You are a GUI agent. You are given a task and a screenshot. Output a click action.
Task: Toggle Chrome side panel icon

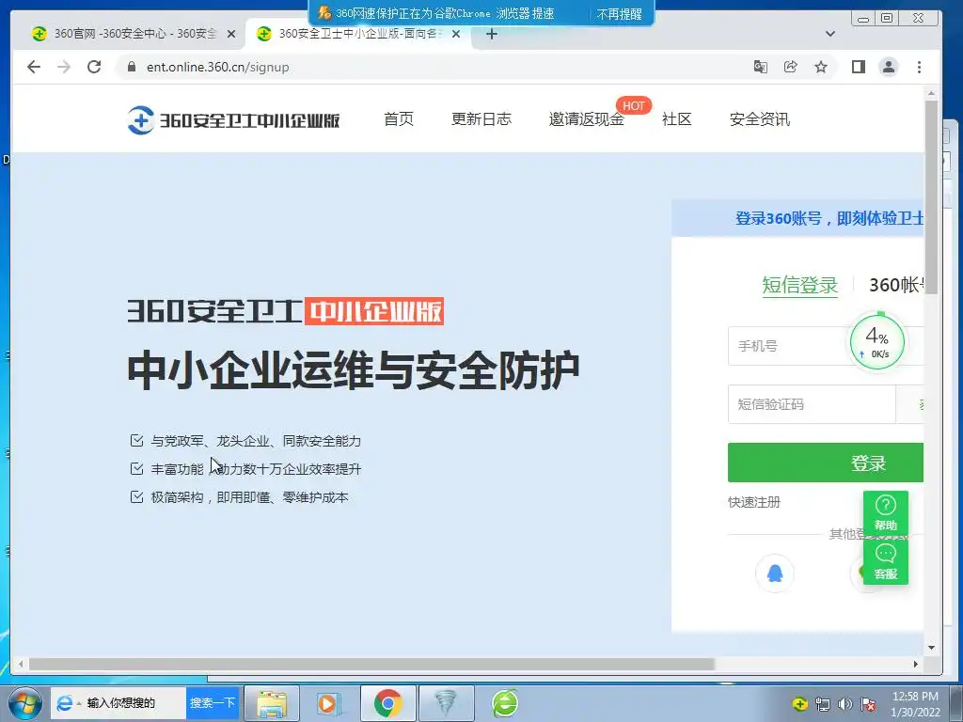(x=859, y=67)
